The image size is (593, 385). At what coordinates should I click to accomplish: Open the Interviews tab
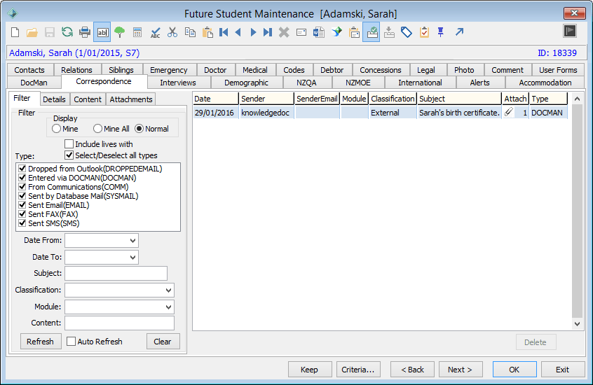point(178,83)
